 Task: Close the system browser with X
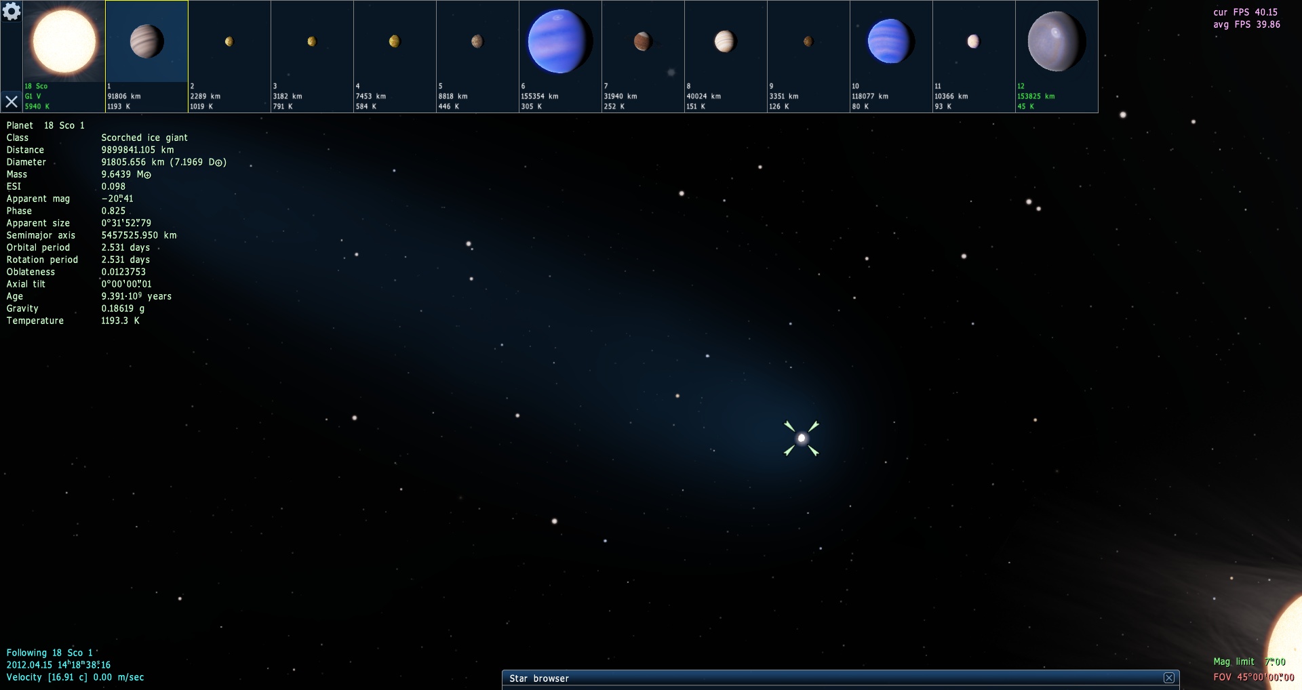(x=12, y=102)
